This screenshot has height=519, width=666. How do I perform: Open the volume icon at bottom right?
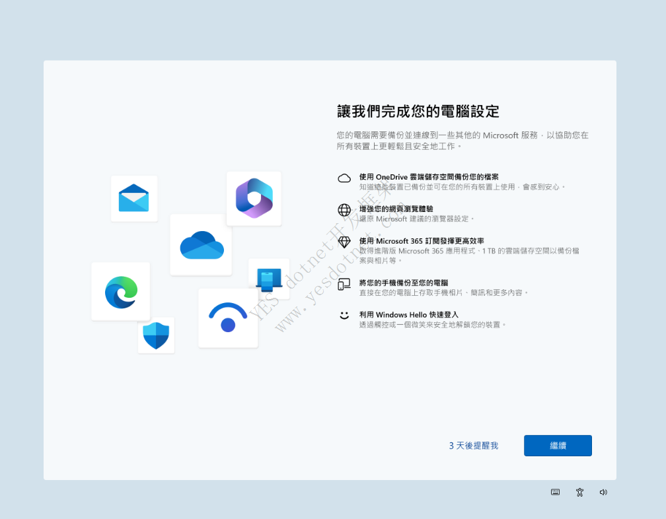click(603, 492)
